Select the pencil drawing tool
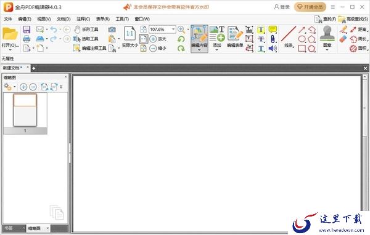This screenshot has height=235, width=370. pos(343,30)
